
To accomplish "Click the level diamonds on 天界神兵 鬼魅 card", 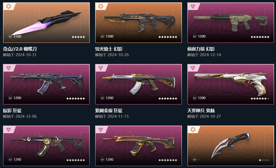I will click(x=260, y=99).
